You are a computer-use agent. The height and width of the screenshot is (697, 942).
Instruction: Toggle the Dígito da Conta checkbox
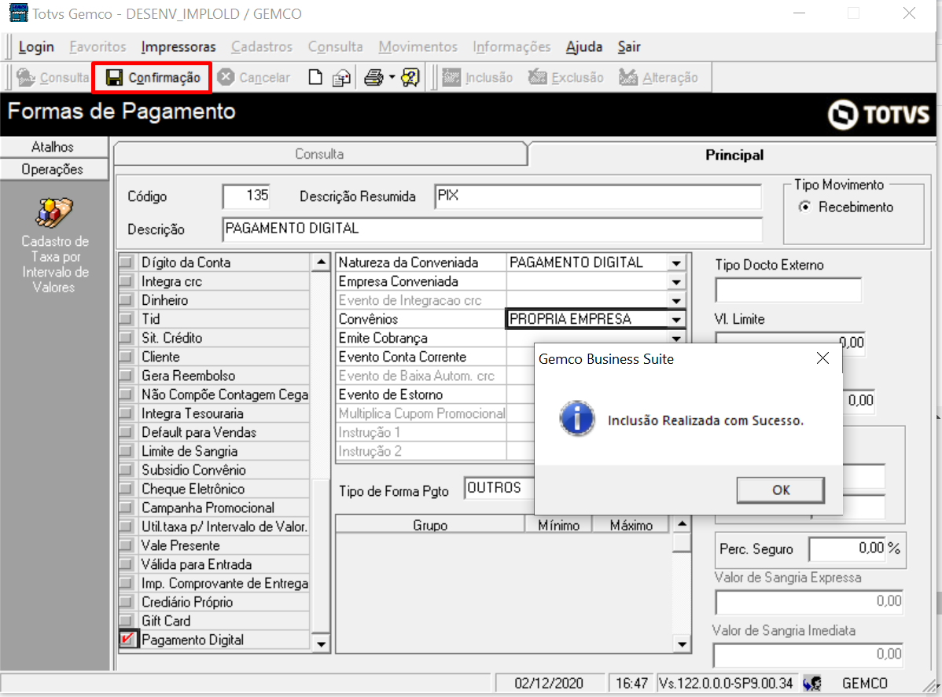pyautogui.click(x=126, y=262)
